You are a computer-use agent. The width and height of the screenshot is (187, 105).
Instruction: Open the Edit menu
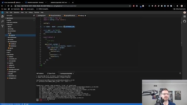coord(11,12)
